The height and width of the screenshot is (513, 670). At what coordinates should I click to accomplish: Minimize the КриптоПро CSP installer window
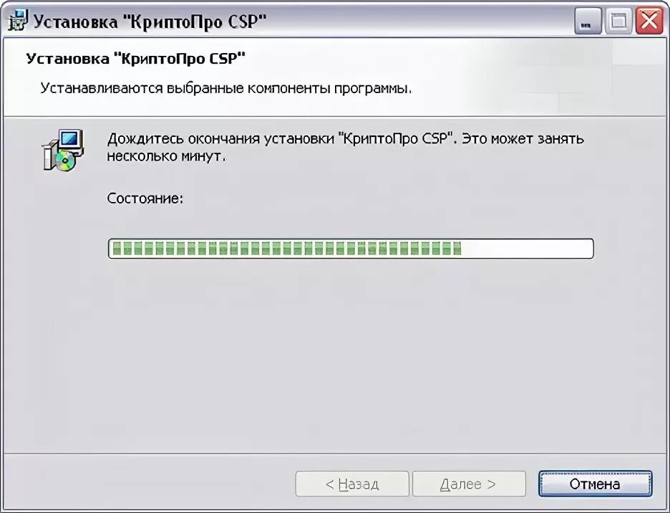(x=587, y=21)
